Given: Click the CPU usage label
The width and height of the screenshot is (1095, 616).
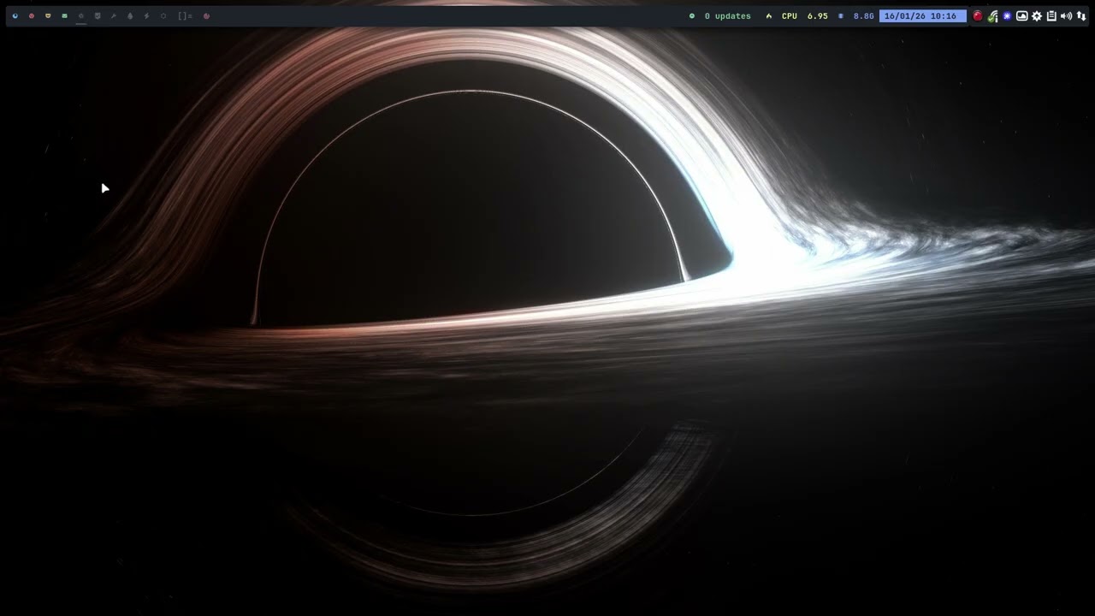Looking at the screenshot, I should click(x=789, y=16).
